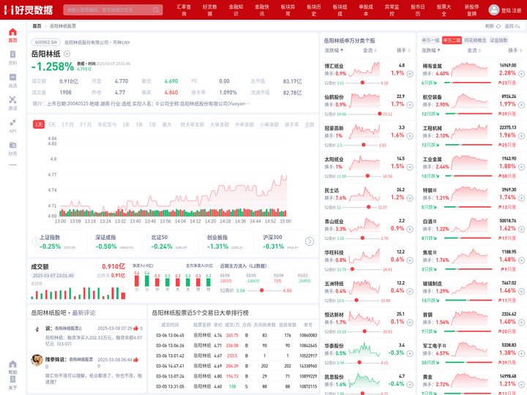This screenshot has width=527, height=395.
Task: Open the 首页 home icon in sidebar
Action: pyautogui.click(x=12, y=32)
